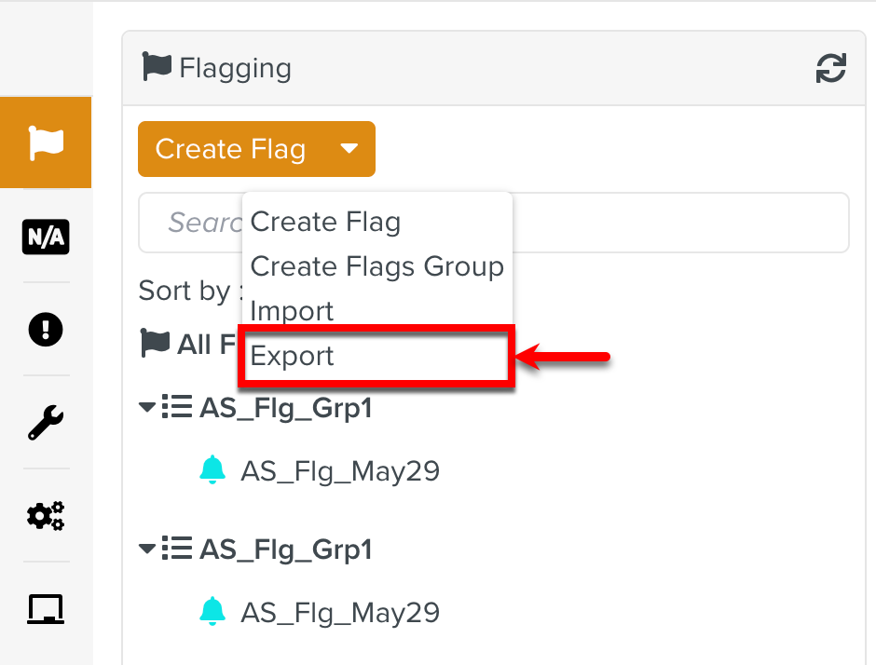876x665 pixels.
Task: Toggle the Create Flag dropdown caret
Action: click(x=349, y=149)
